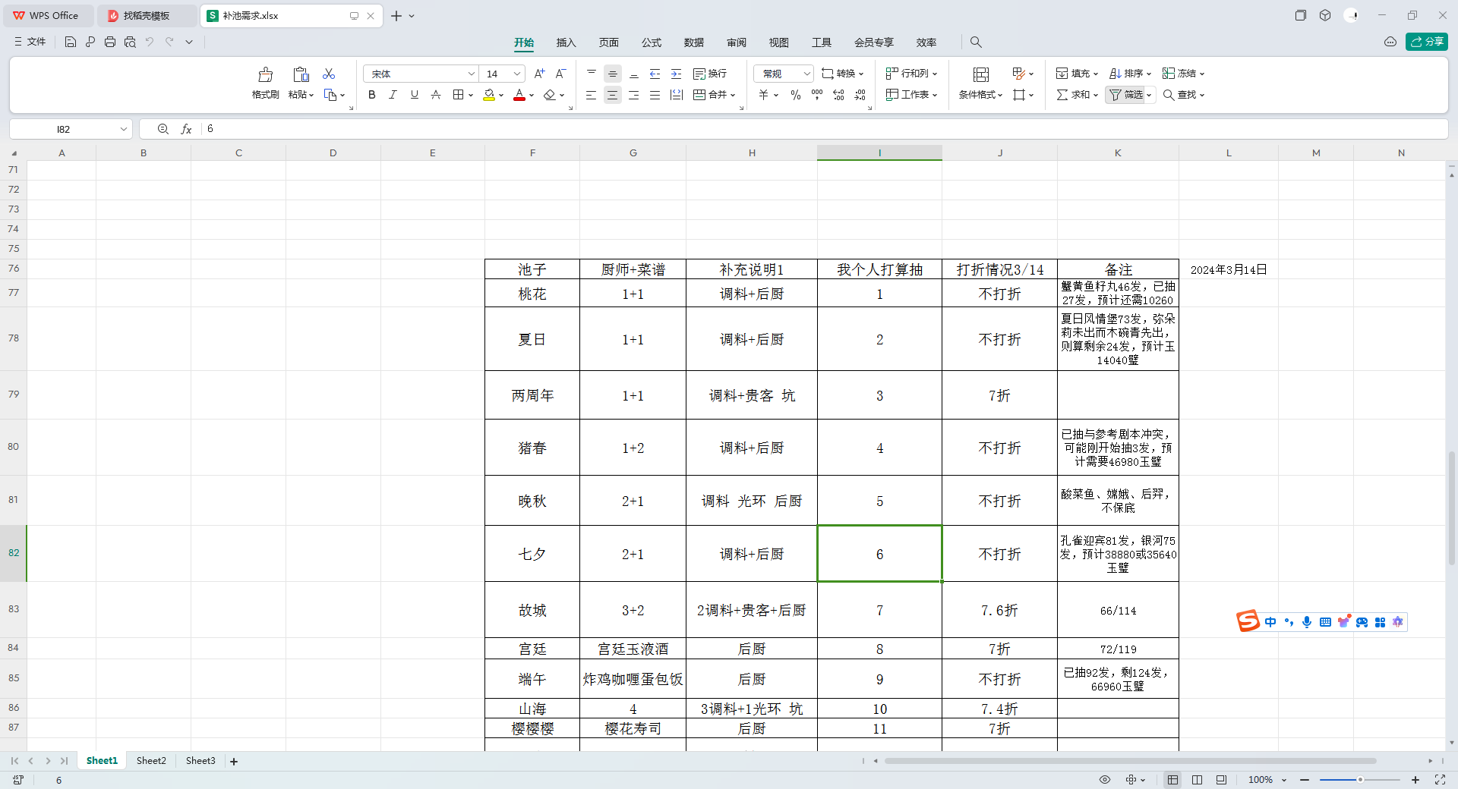The width and height of the screenshot is (1458, 789).
Task: Toggle middle vertical alignment
Action: click(x=613, y=74)
